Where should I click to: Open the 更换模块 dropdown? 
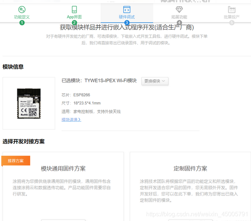[x=155, y=81]
